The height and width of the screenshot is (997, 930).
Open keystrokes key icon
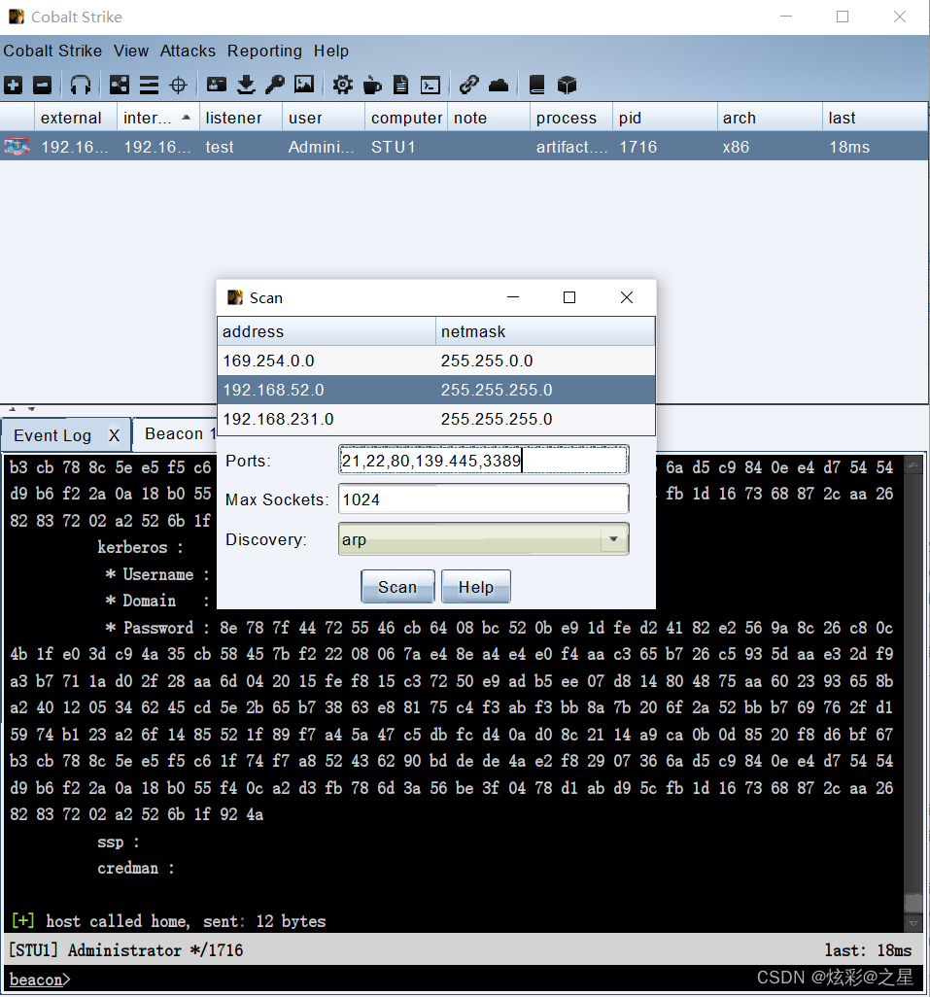[275, 85]
